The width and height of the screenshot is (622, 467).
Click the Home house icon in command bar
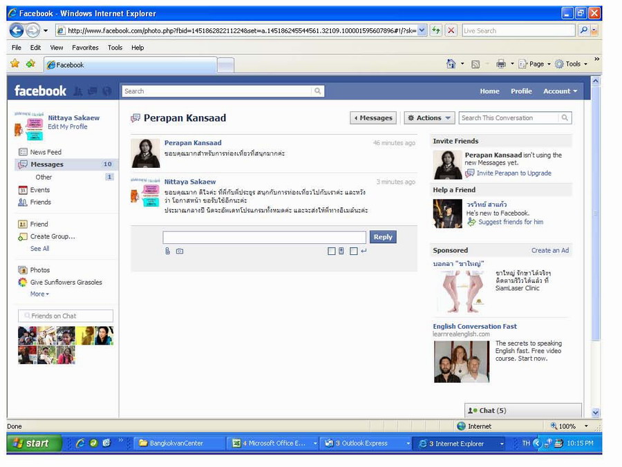(451, 64)
